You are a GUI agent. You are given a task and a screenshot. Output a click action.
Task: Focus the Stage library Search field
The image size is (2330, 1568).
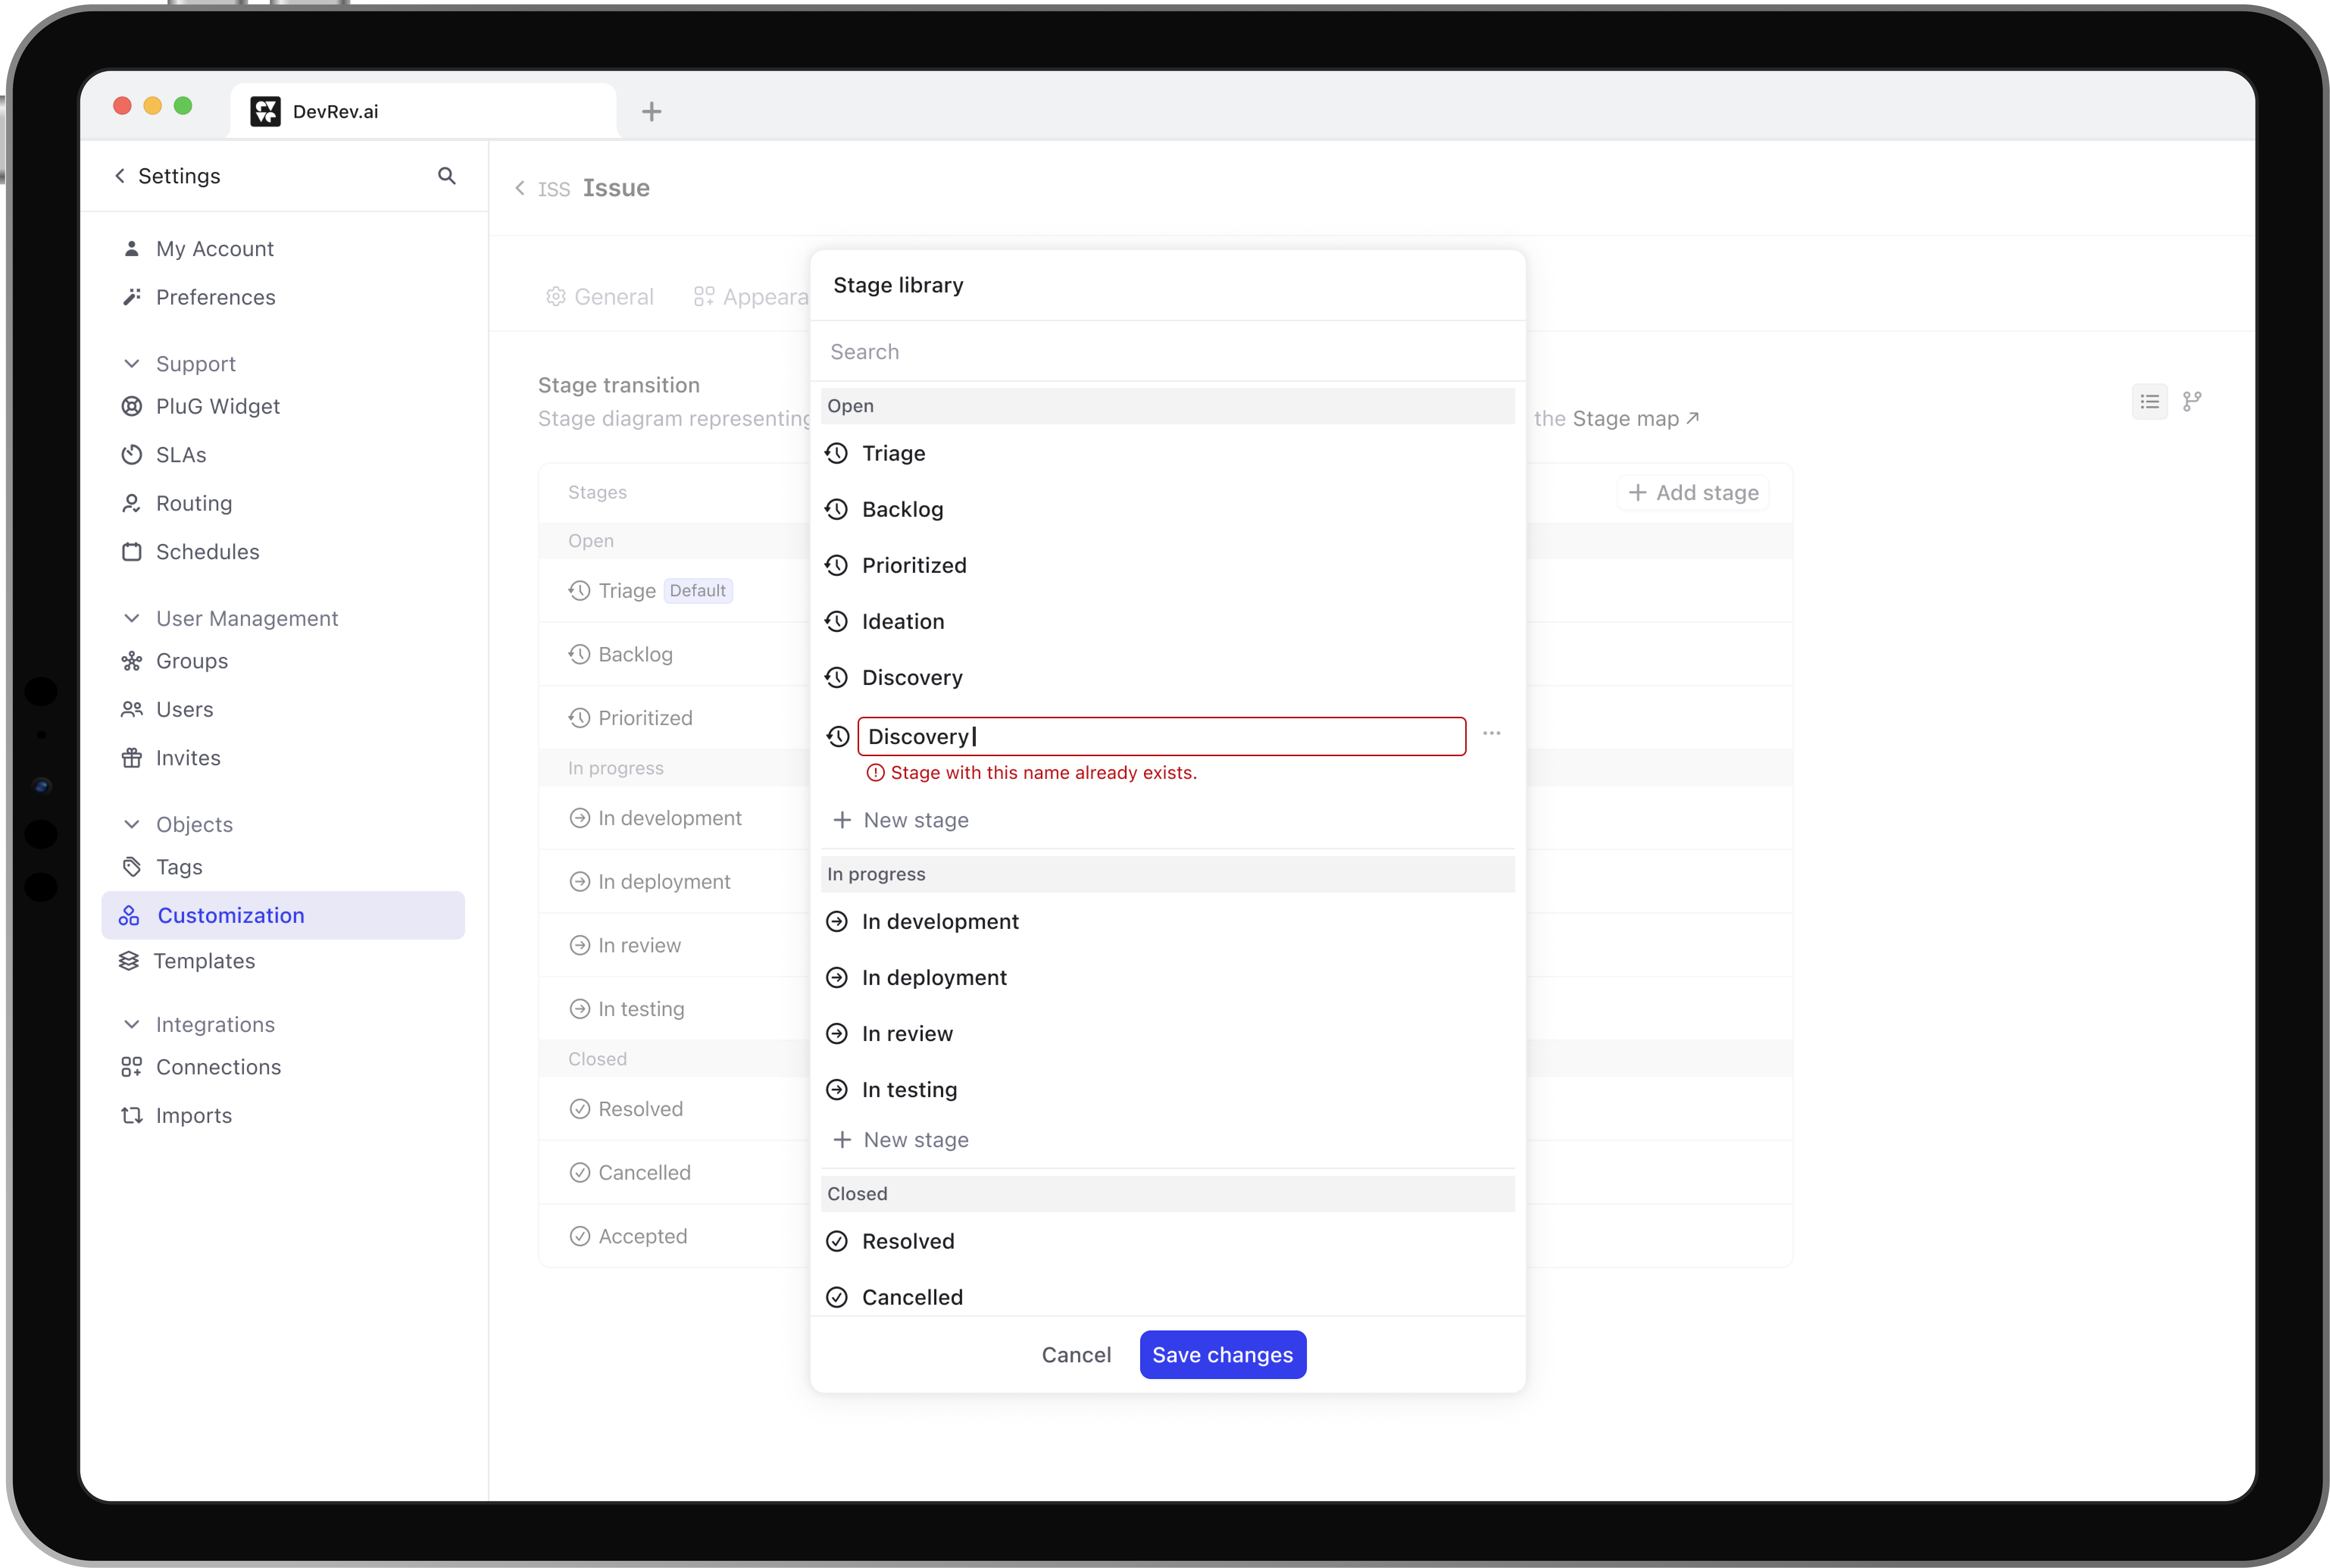(x=1167, y=352)
